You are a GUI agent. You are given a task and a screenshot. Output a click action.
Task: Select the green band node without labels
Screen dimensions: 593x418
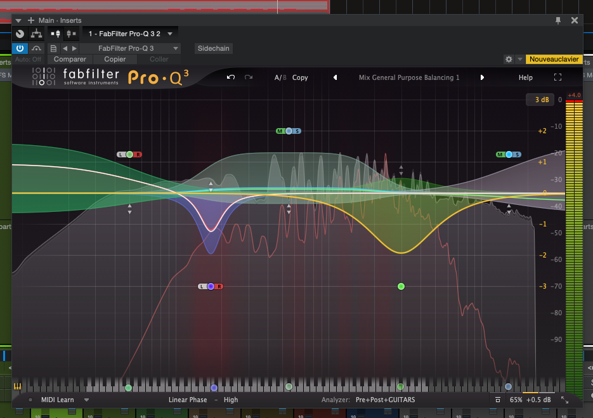pos(401,286)
